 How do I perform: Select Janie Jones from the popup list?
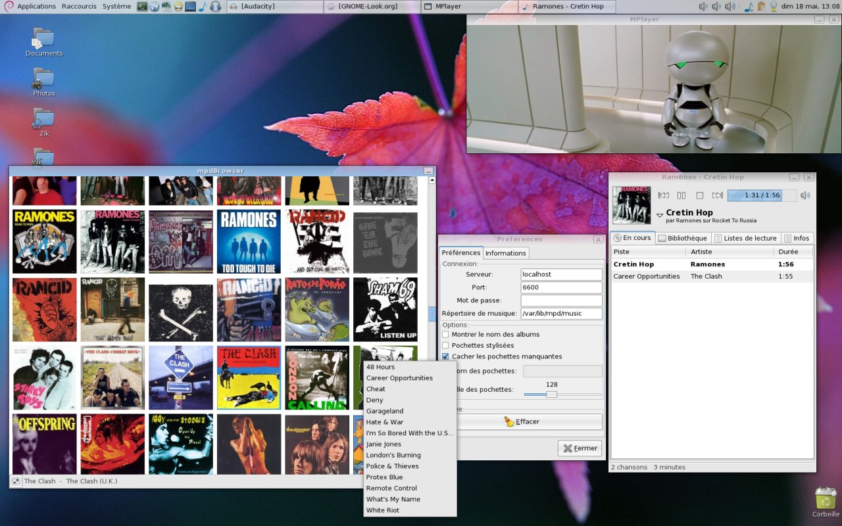[x=410, y=444]
